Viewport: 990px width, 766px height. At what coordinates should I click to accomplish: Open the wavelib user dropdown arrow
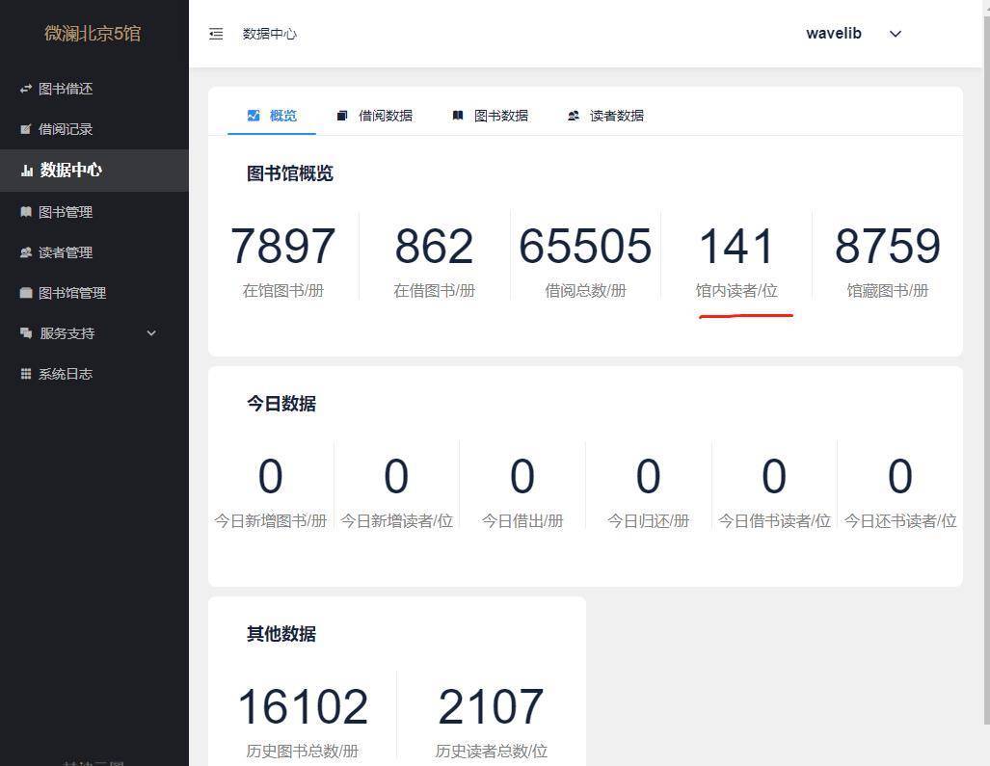pyautogui.click(x=895, y=34)
